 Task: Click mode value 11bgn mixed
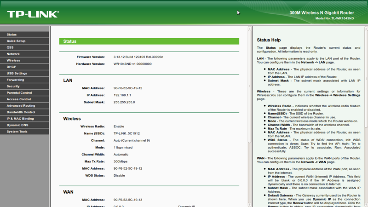pos(123,148)
